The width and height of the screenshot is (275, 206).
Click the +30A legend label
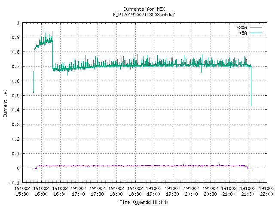pos(241,27)
